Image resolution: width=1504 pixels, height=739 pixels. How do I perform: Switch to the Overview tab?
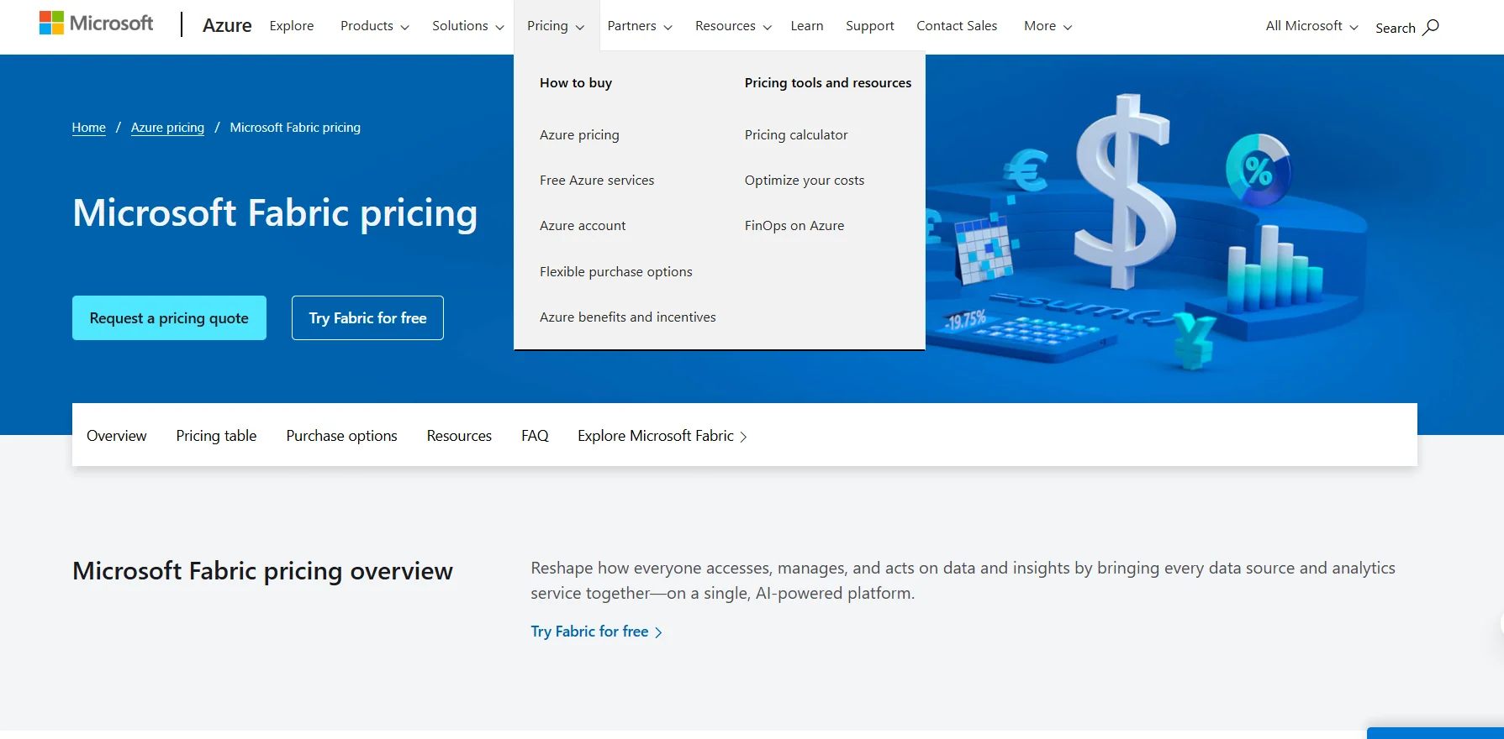pos(116,436)
